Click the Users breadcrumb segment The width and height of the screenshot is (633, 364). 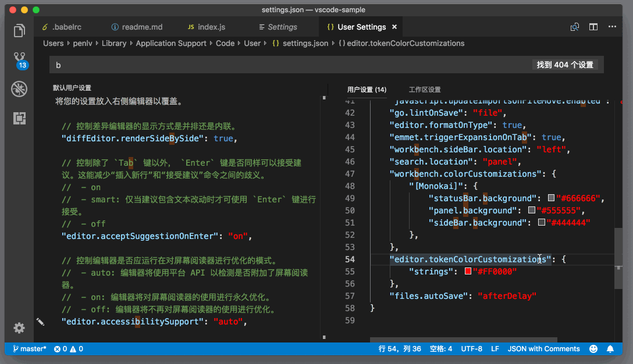54,43
